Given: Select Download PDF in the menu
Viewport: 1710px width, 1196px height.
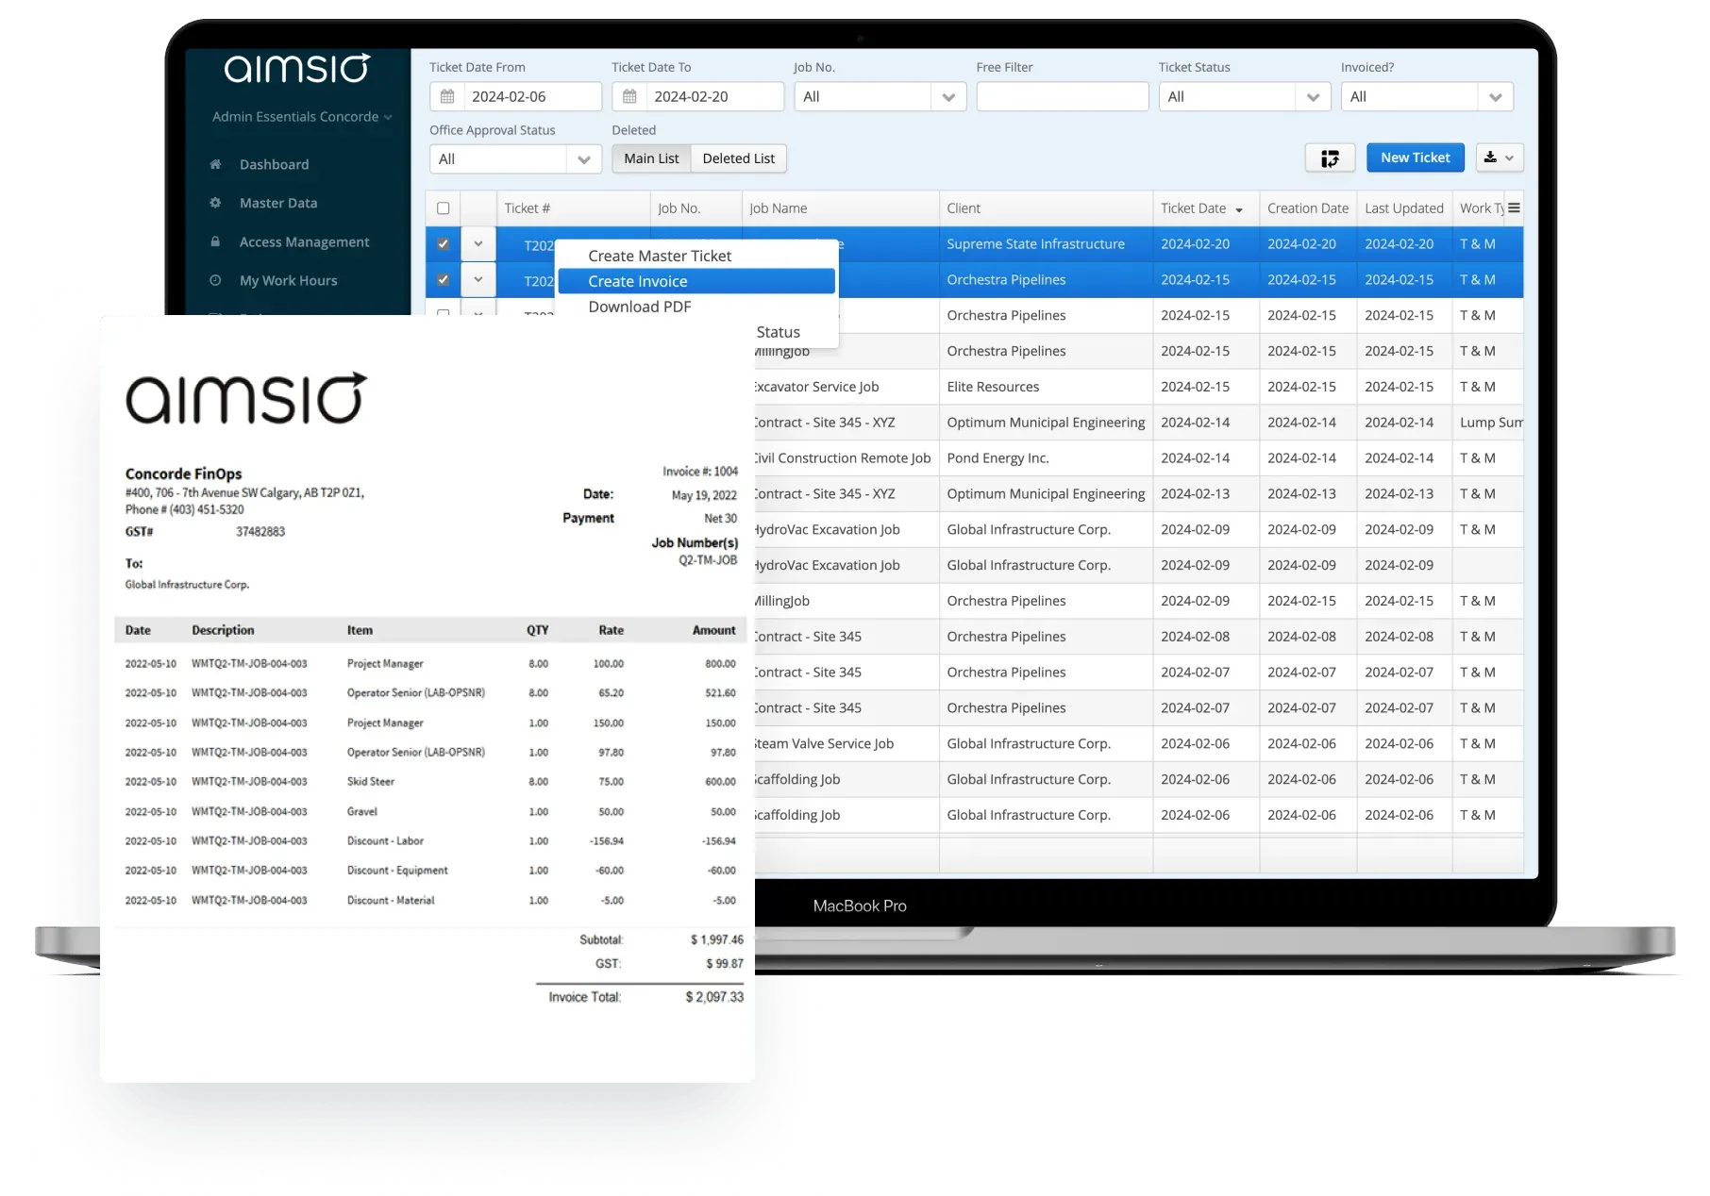Looking at the screenshot, I should click(639, 306).
